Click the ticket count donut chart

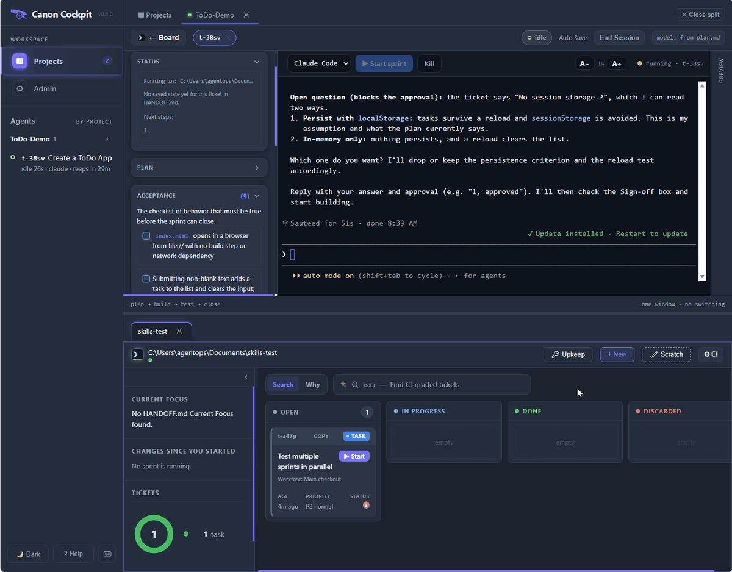click(154, 534)
